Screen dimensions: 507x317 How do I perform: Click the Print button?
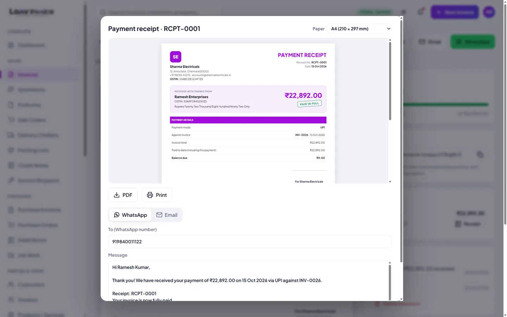click(x=157, y=195)
